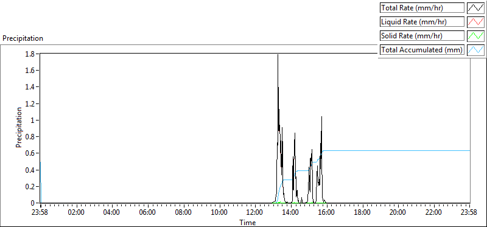
Task: Click the Total Rate black line-style icon
Action: tap(476, 8)
